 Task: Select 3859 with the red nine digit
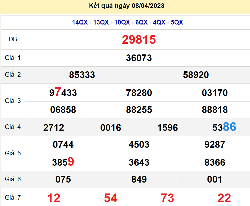point(63,162)
